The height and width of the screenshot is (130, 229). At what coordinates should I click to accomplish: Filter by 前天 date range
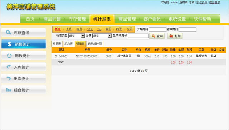(108, 29)
